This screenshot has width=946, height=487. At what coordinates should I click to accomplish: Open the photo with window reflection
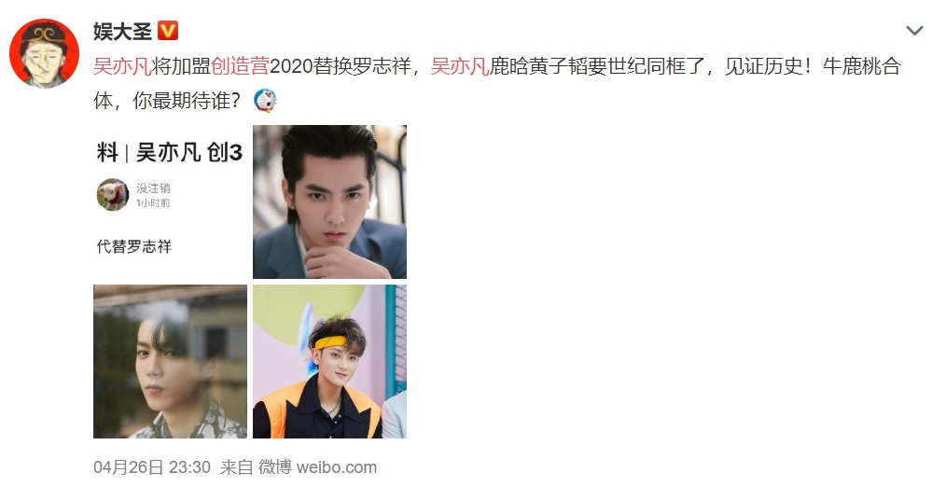click(170, 361)
